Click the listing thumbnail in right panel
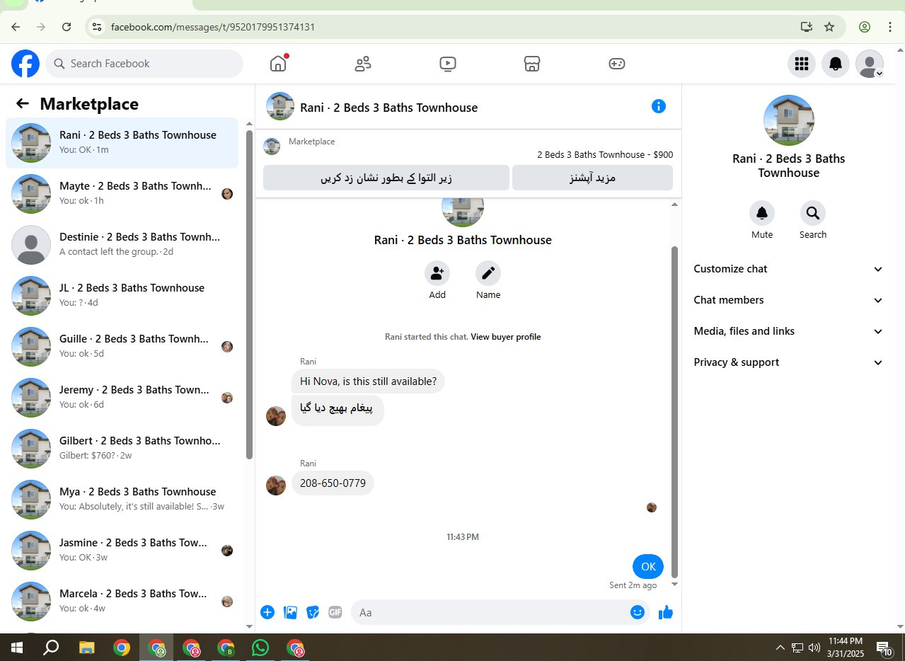Screen dimensions: 905x661 tap(789, 120)
